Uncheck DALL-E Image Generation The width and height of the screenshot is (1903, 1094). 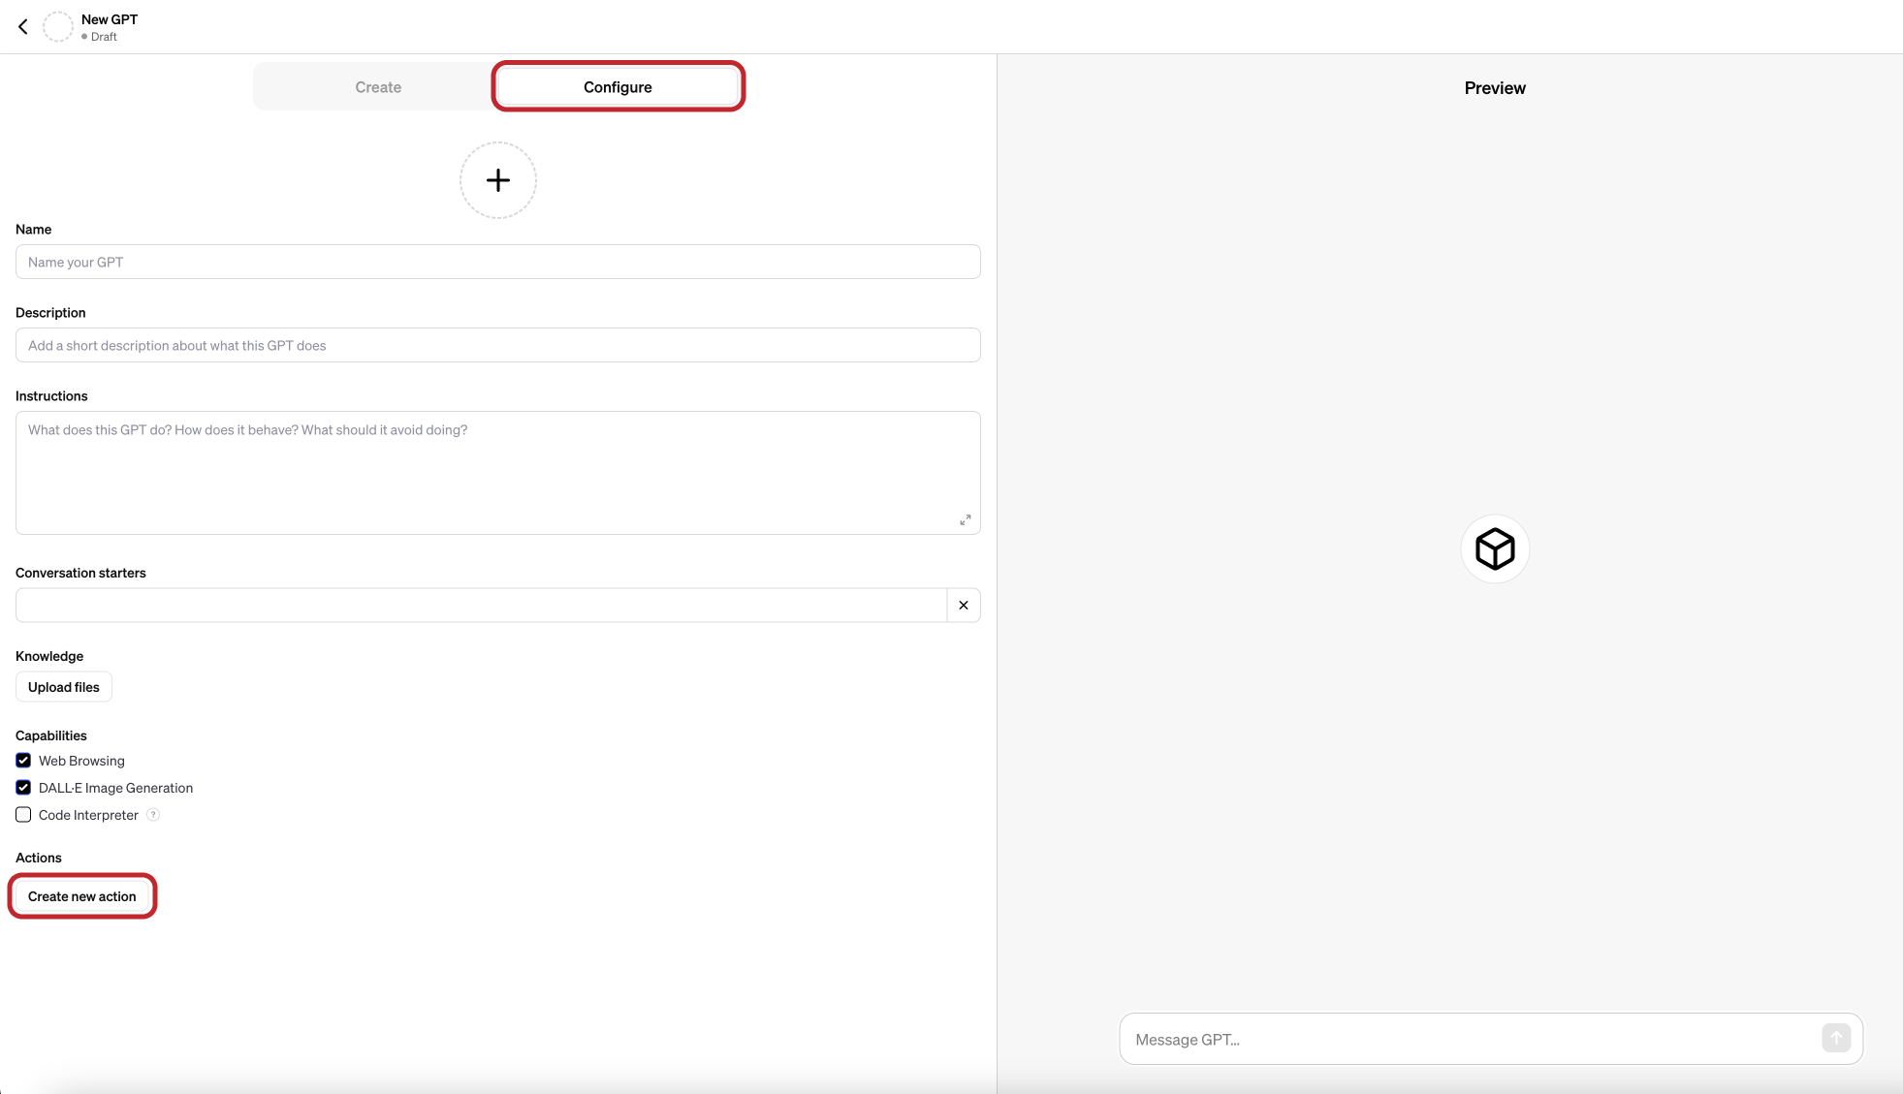point(22,788)
